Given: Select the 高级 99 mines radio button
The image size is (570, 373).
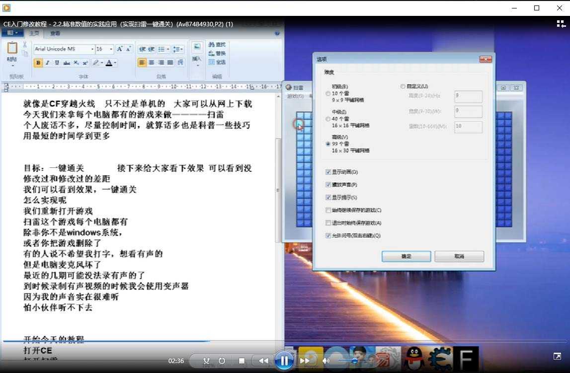Looking at the screenshot, I should pyautogui.click(x=328, y=144).
